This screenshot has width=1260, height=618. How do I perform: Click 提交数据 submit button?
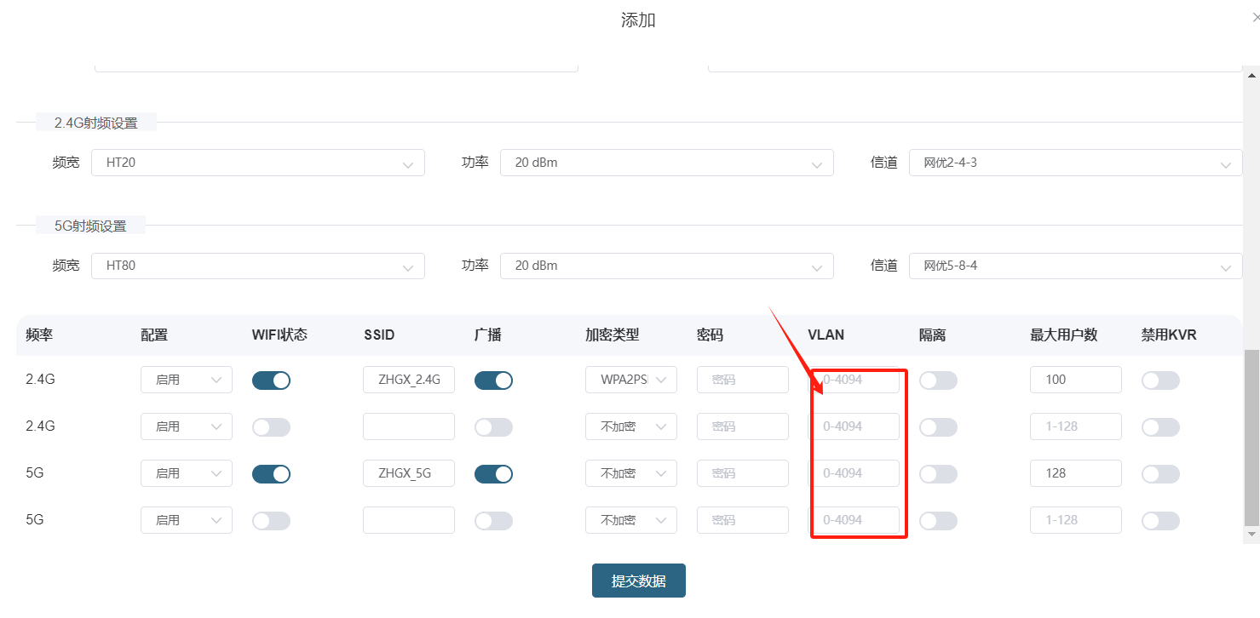coord(638,581)
